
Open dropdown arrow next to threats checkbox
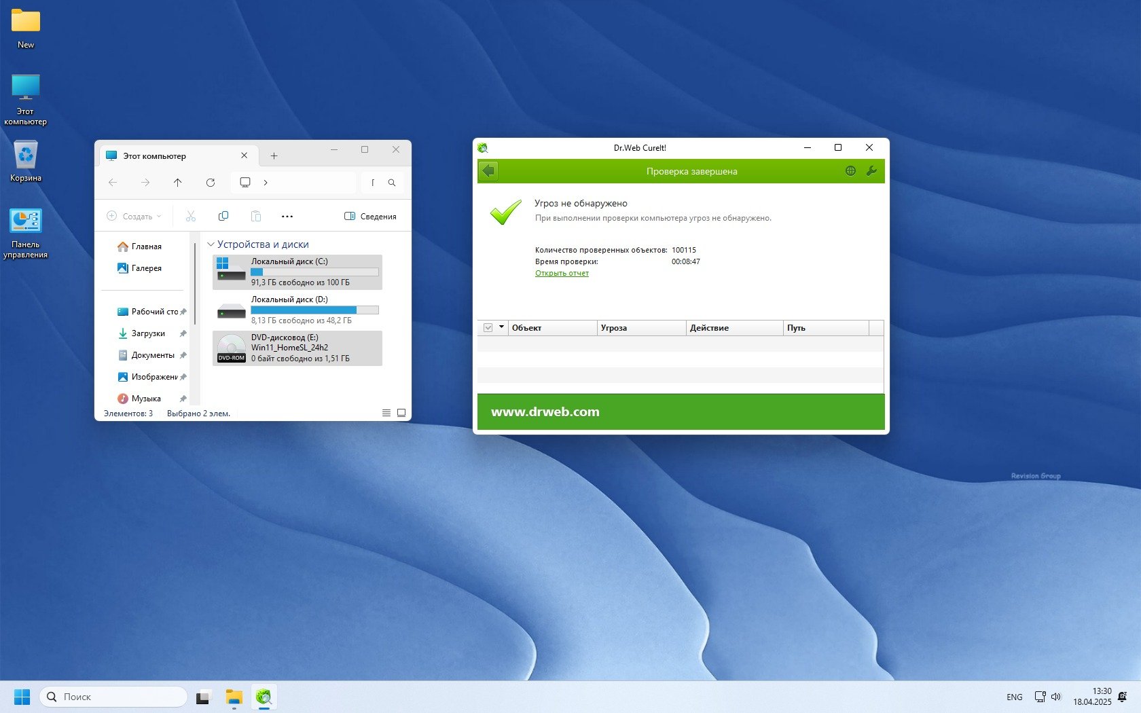[502, 327]
